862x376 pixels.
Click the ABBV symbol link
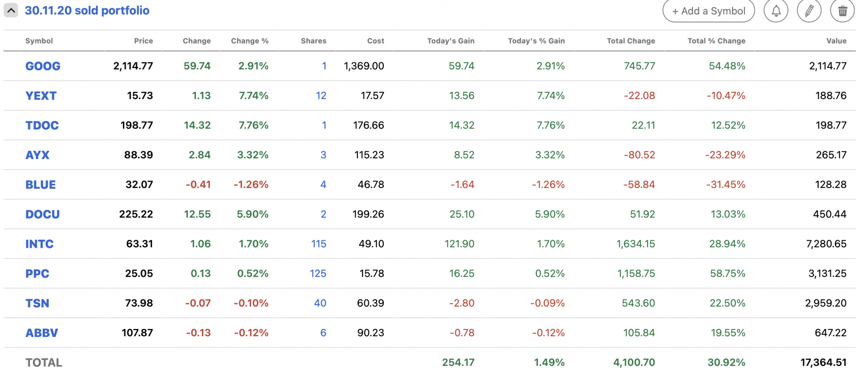pos(41,333)
